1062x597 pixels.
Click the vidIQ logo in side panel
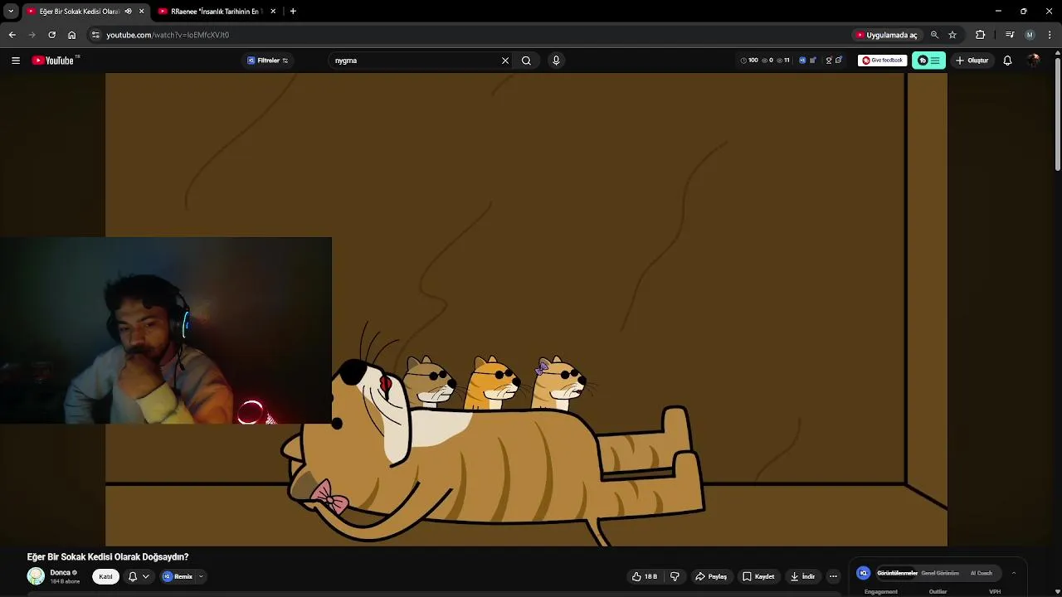coord(864,573)
